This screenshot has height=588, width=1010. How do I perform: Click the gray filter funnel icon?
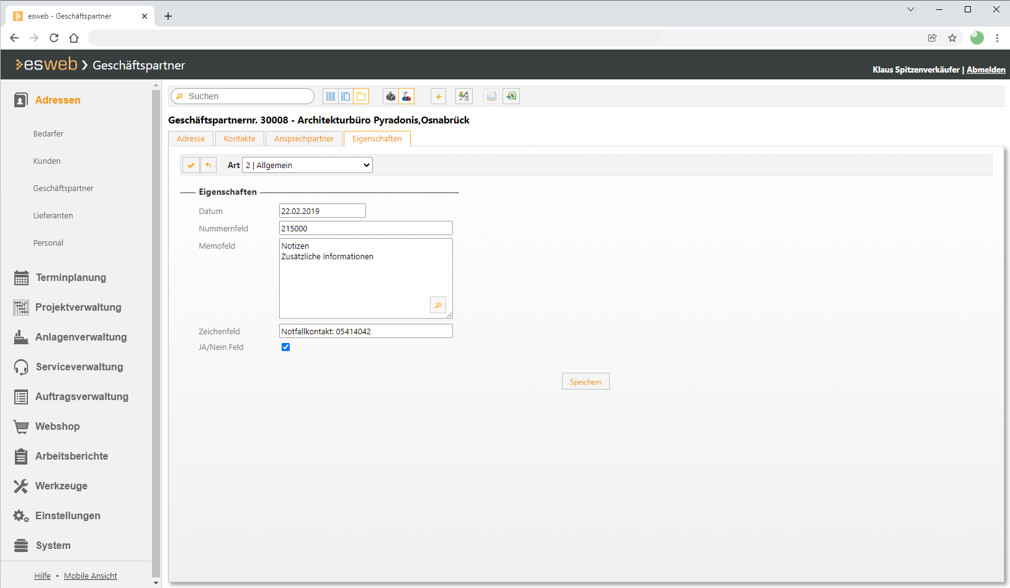click(x=391, y=96)
